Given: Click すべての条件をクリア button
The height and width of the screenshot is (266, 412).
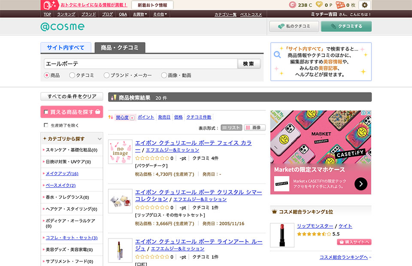Looking at the screenshot, I should tap(72, 97).
